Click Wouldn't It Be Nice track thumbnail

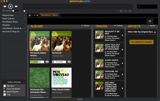(99, 35)
